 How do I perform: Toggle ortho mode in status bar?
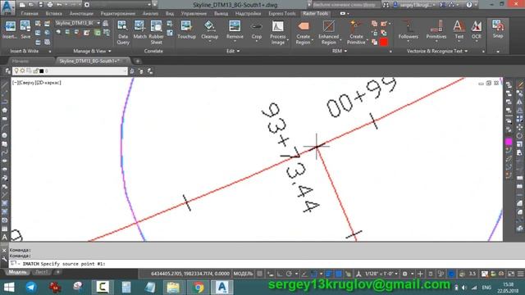coord(280,274)
